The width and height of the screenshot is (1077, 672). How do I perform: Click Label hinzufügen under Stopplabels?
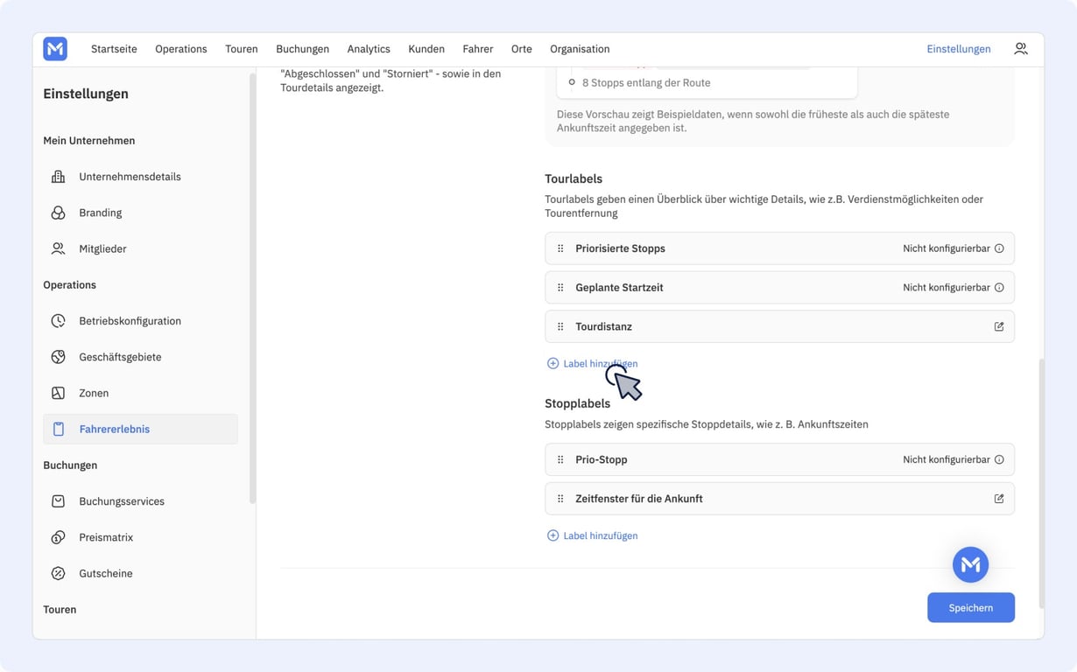point(601,535)
